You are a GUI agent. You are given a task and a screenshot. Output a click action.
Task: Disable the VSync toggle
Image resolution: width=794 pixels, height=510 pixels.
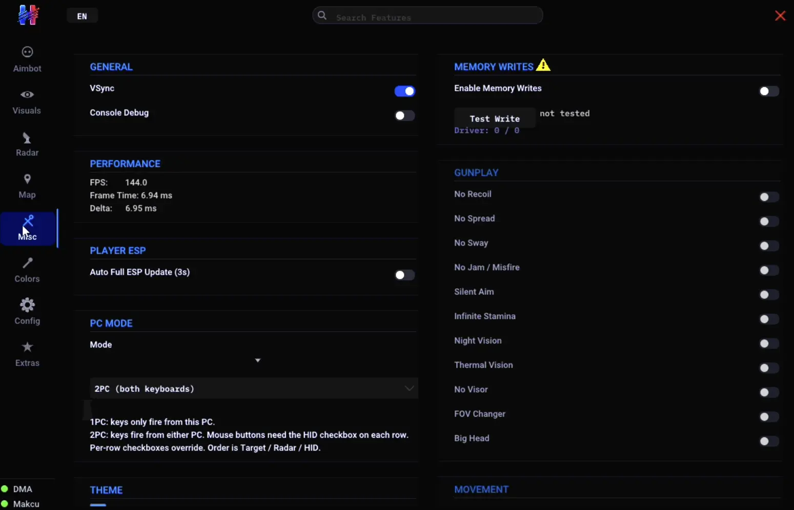pos(404,91)
